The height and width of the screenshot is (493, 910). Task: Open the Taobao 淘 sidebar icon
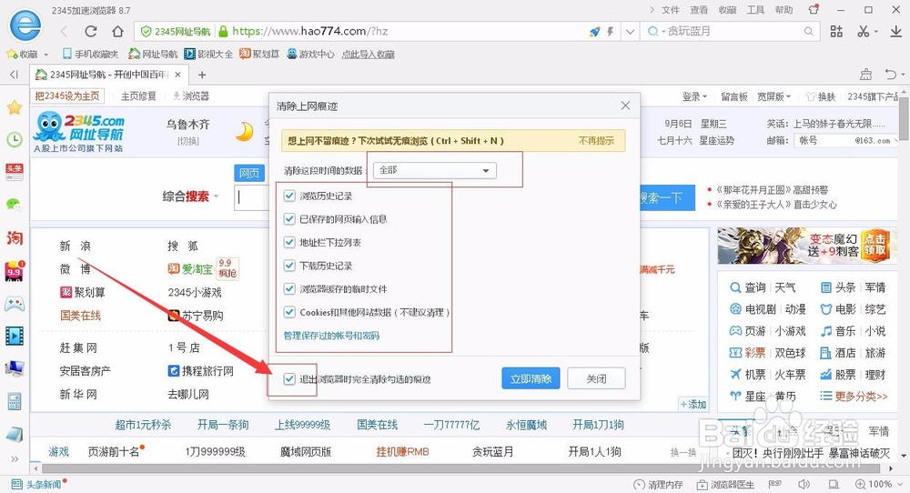tap(15, 237)
